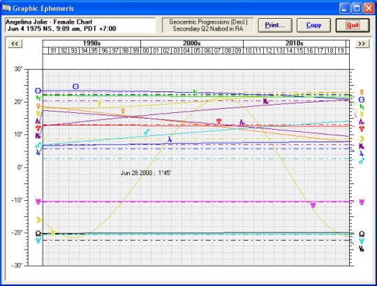Click the Sun glyph in the left legend
The height and width of the screenshot is (286, 377).
[x=38, y=91]
